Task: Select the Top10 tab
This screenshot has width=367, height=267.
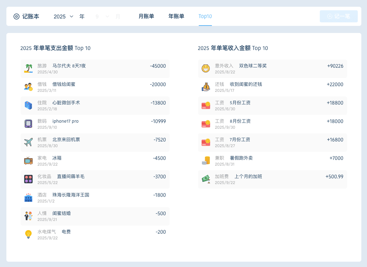Action: point(205,16)
